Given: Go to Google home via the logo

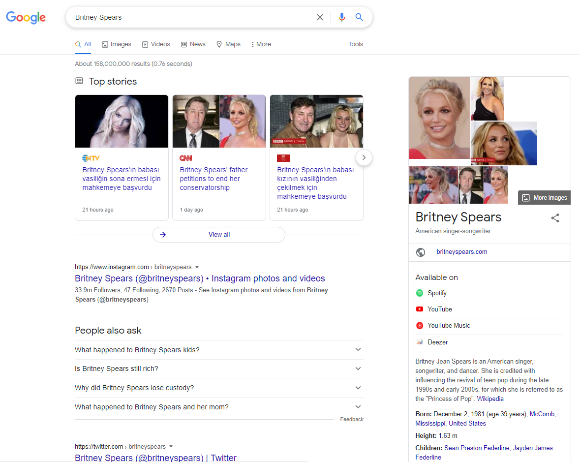Looking at the screenshot, I should (26, 17).
